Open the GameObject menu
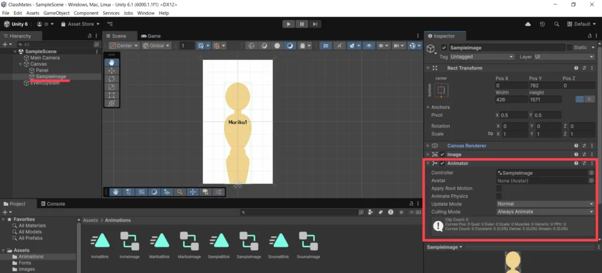Screen dimensions: 602x273 tap(57, 13)
